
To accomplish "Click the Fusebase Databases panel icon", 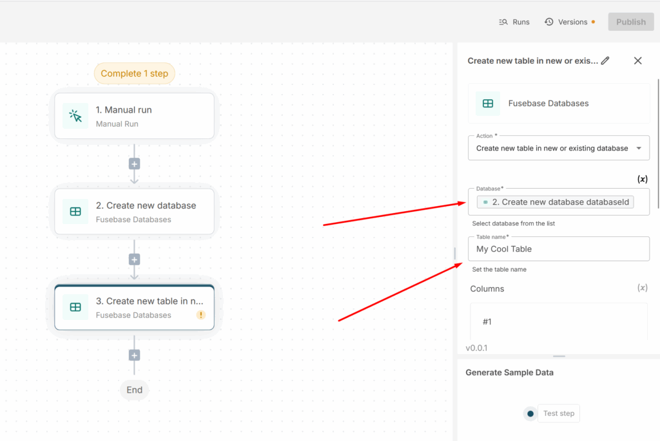I will (x=488, y=103).
